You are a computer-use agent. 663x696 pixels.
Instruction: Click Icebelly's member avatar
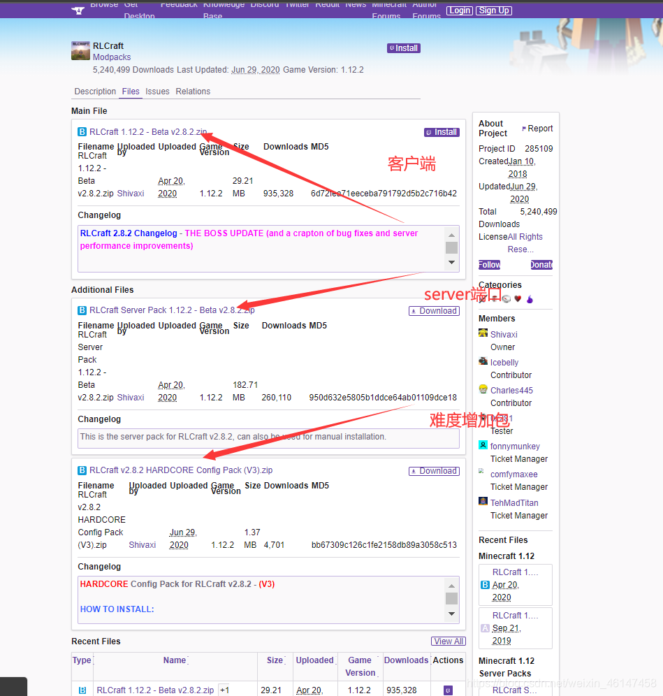point(483,361)
